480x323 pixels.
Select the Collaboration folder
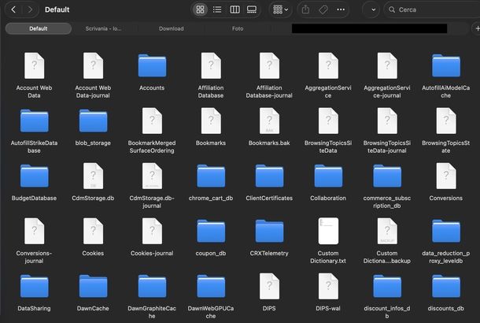point(328,182)
